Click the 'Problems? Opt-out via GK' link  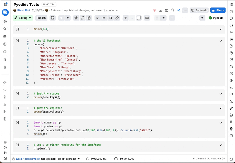coord(209,158)
